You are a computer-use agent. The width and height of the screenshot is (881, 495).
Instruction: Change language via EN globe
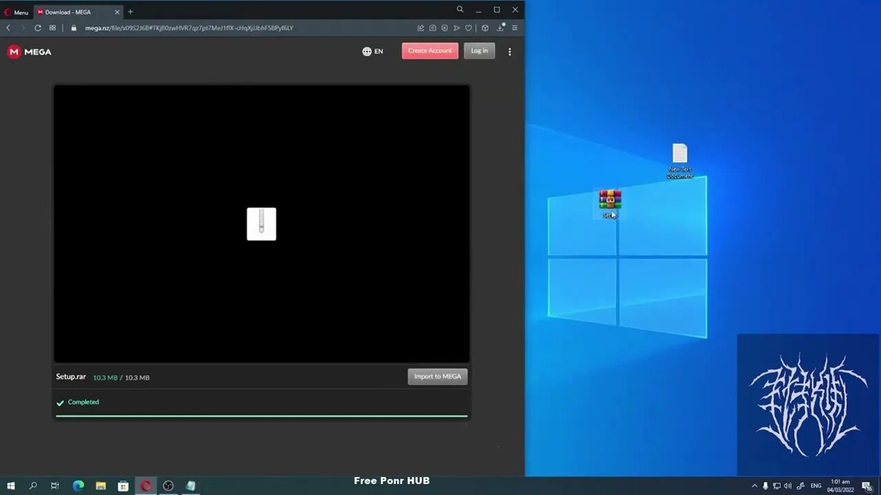pos(372,52)
